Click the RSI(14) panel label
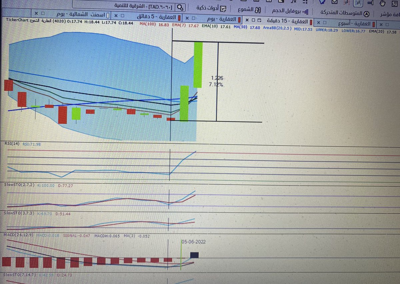 point(11,143)
